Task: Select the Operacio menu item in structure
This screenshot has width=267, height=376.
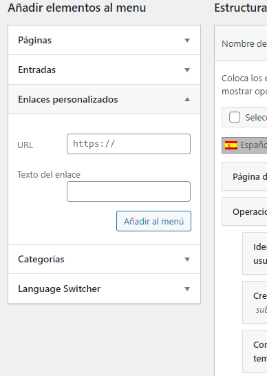Action: (244, 211)
